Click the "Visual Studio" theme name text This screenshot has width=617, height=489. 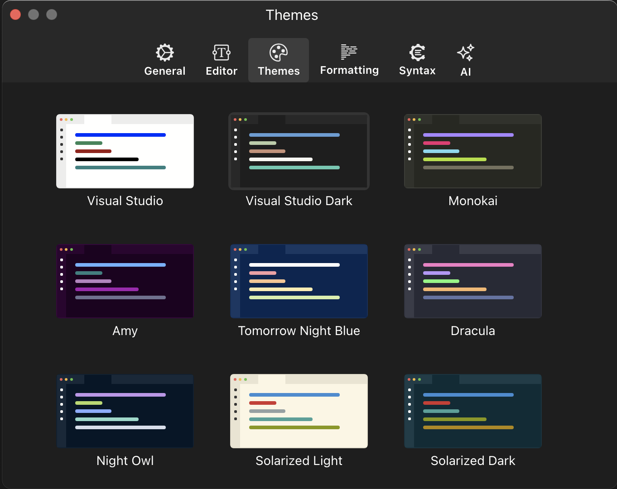coord(125,201)
